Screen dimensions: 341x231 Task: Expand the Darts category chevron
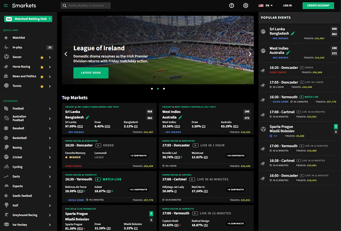pyautogui.click(x=50, y=177)
